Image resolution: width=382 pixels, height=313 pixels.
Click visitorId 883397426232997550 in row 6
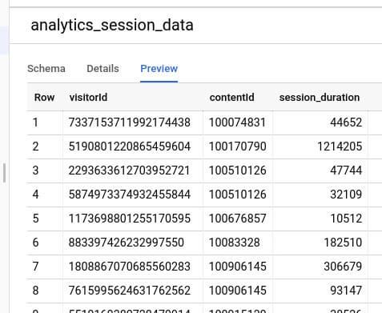point(127,243)
